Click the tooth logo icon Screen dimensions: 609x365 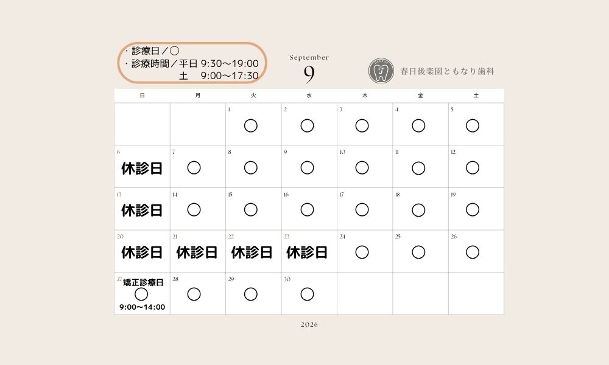(381, 71)
